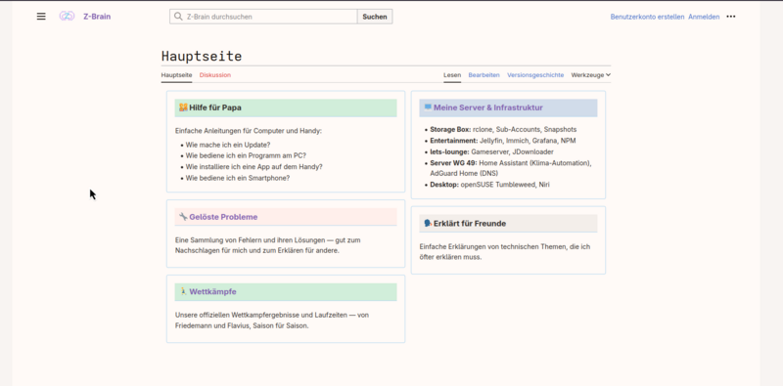The image size is (783, 386).
Task: Click 'Eine Sammlung von Fehlern' description text
Action: pyautogui.click(x=267, y=245)
